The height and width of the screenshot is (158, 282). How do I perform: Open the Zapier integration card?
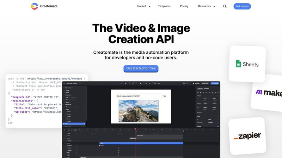click(247, 136)
